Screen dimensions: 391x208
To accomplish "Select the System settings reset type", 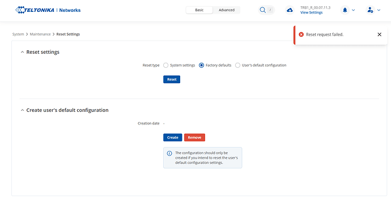I will tap(165, 65).
